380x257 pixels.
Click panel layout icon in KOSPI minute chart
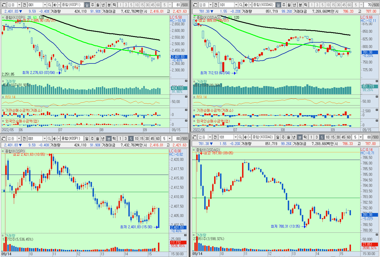[x=4, y=139]
